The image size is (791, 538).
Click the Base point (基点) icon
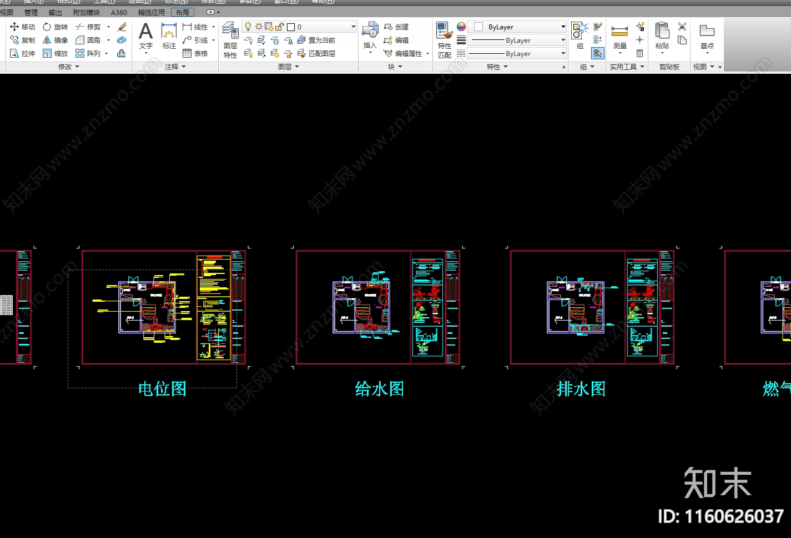707,31
